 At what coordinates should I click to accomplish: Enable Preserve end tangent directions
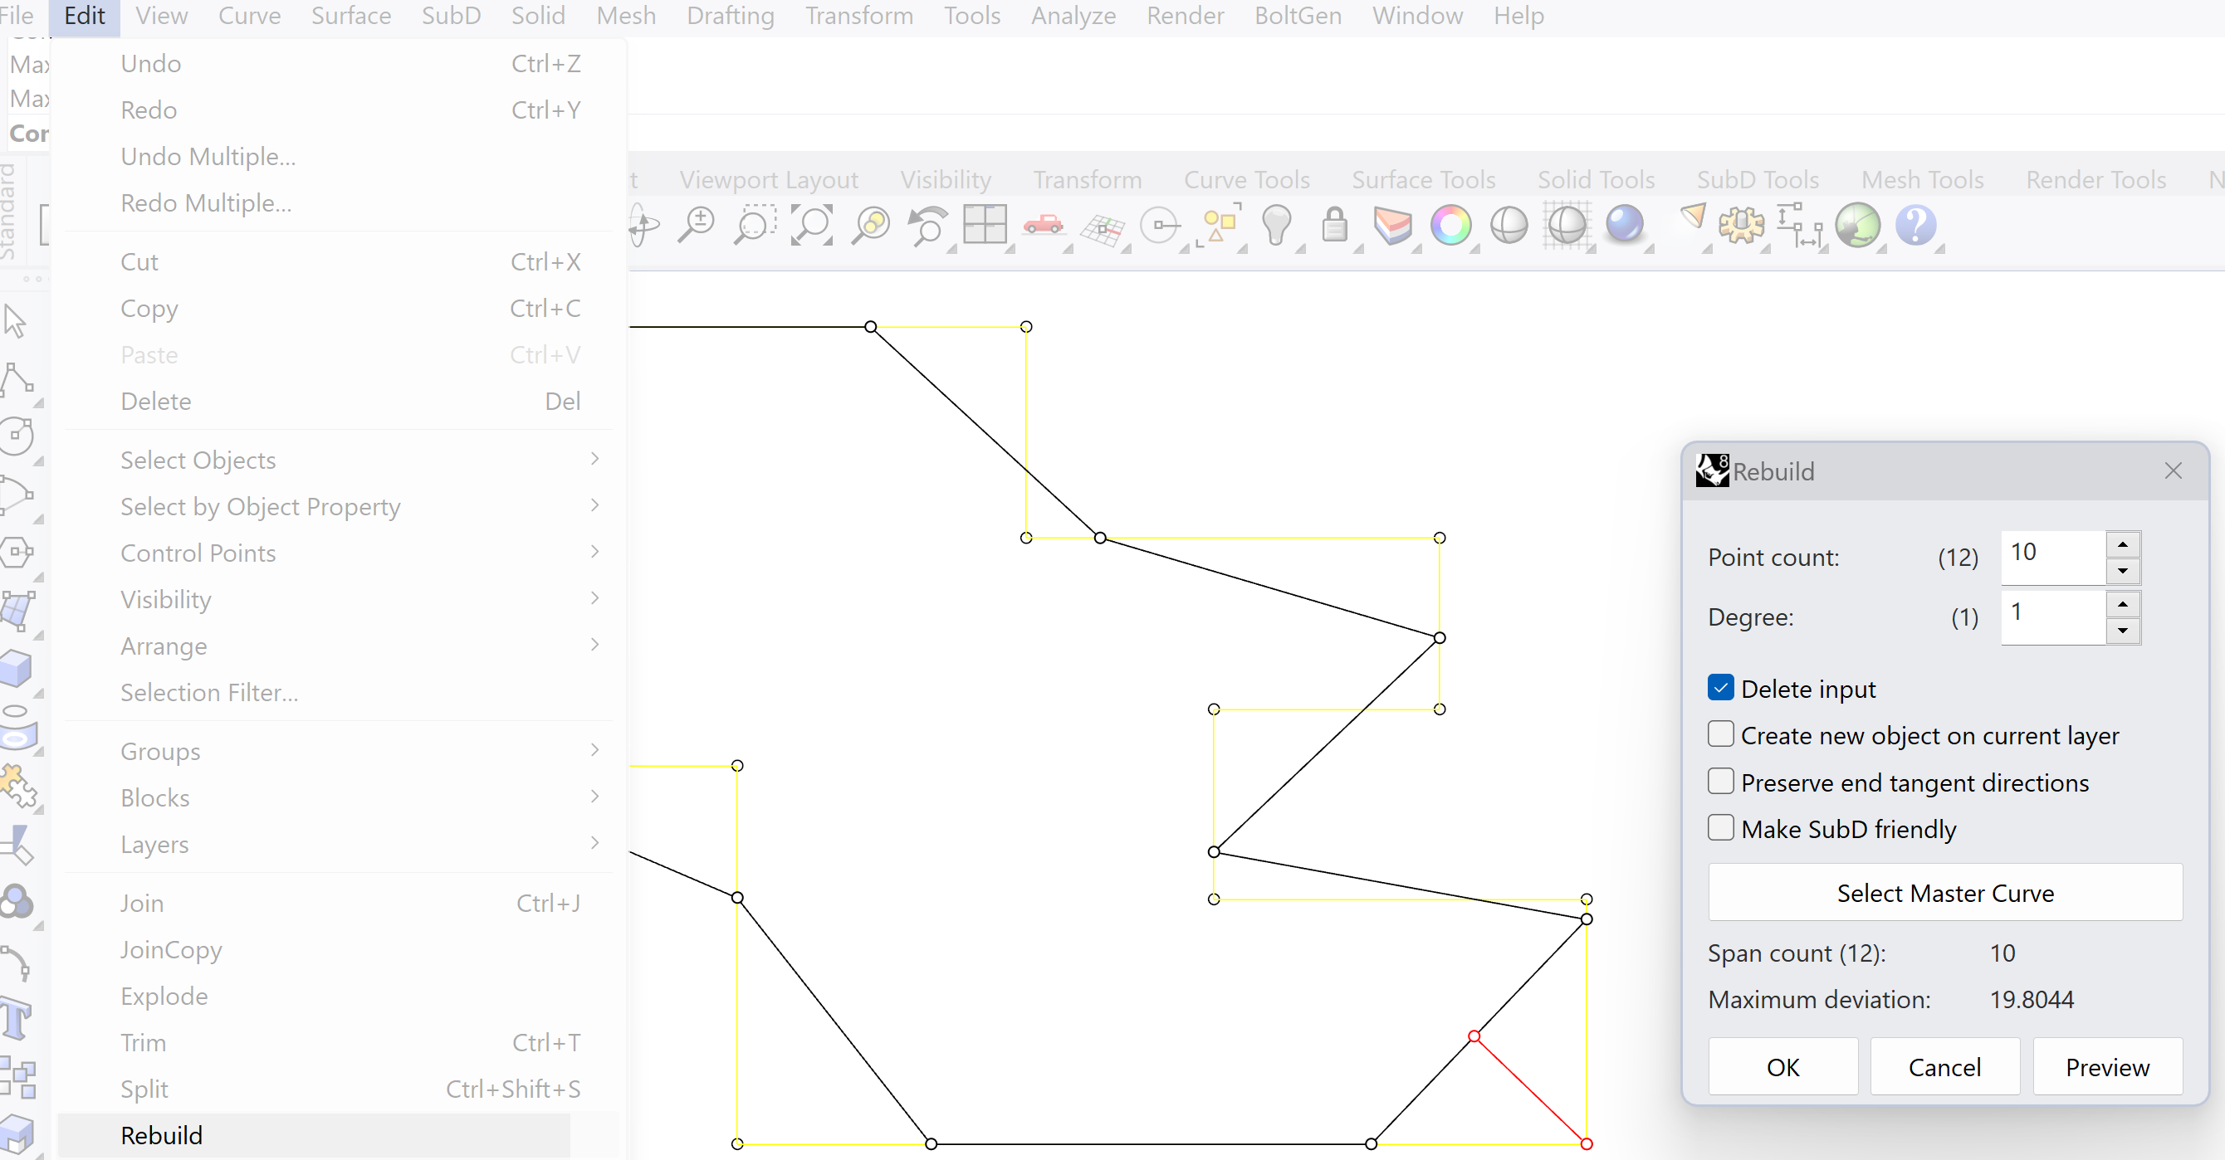tap(1719, 781)
